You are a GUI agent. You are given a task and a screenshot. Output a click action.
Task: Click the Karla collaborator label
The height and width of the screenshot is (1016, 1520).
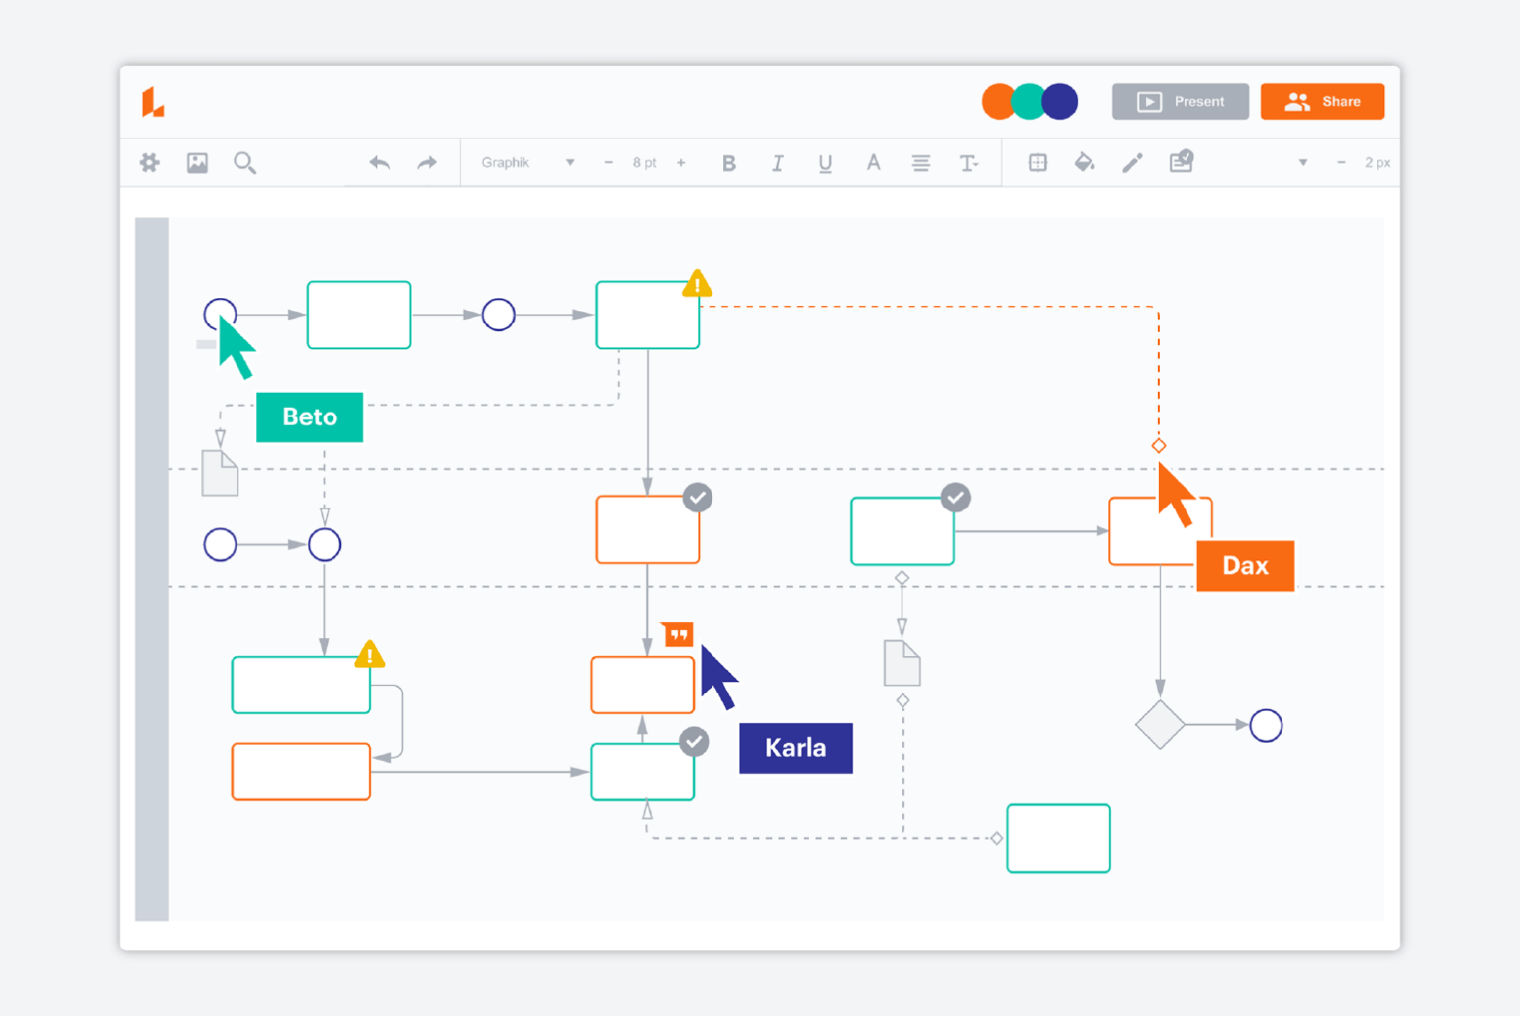(x=796, y=748)
